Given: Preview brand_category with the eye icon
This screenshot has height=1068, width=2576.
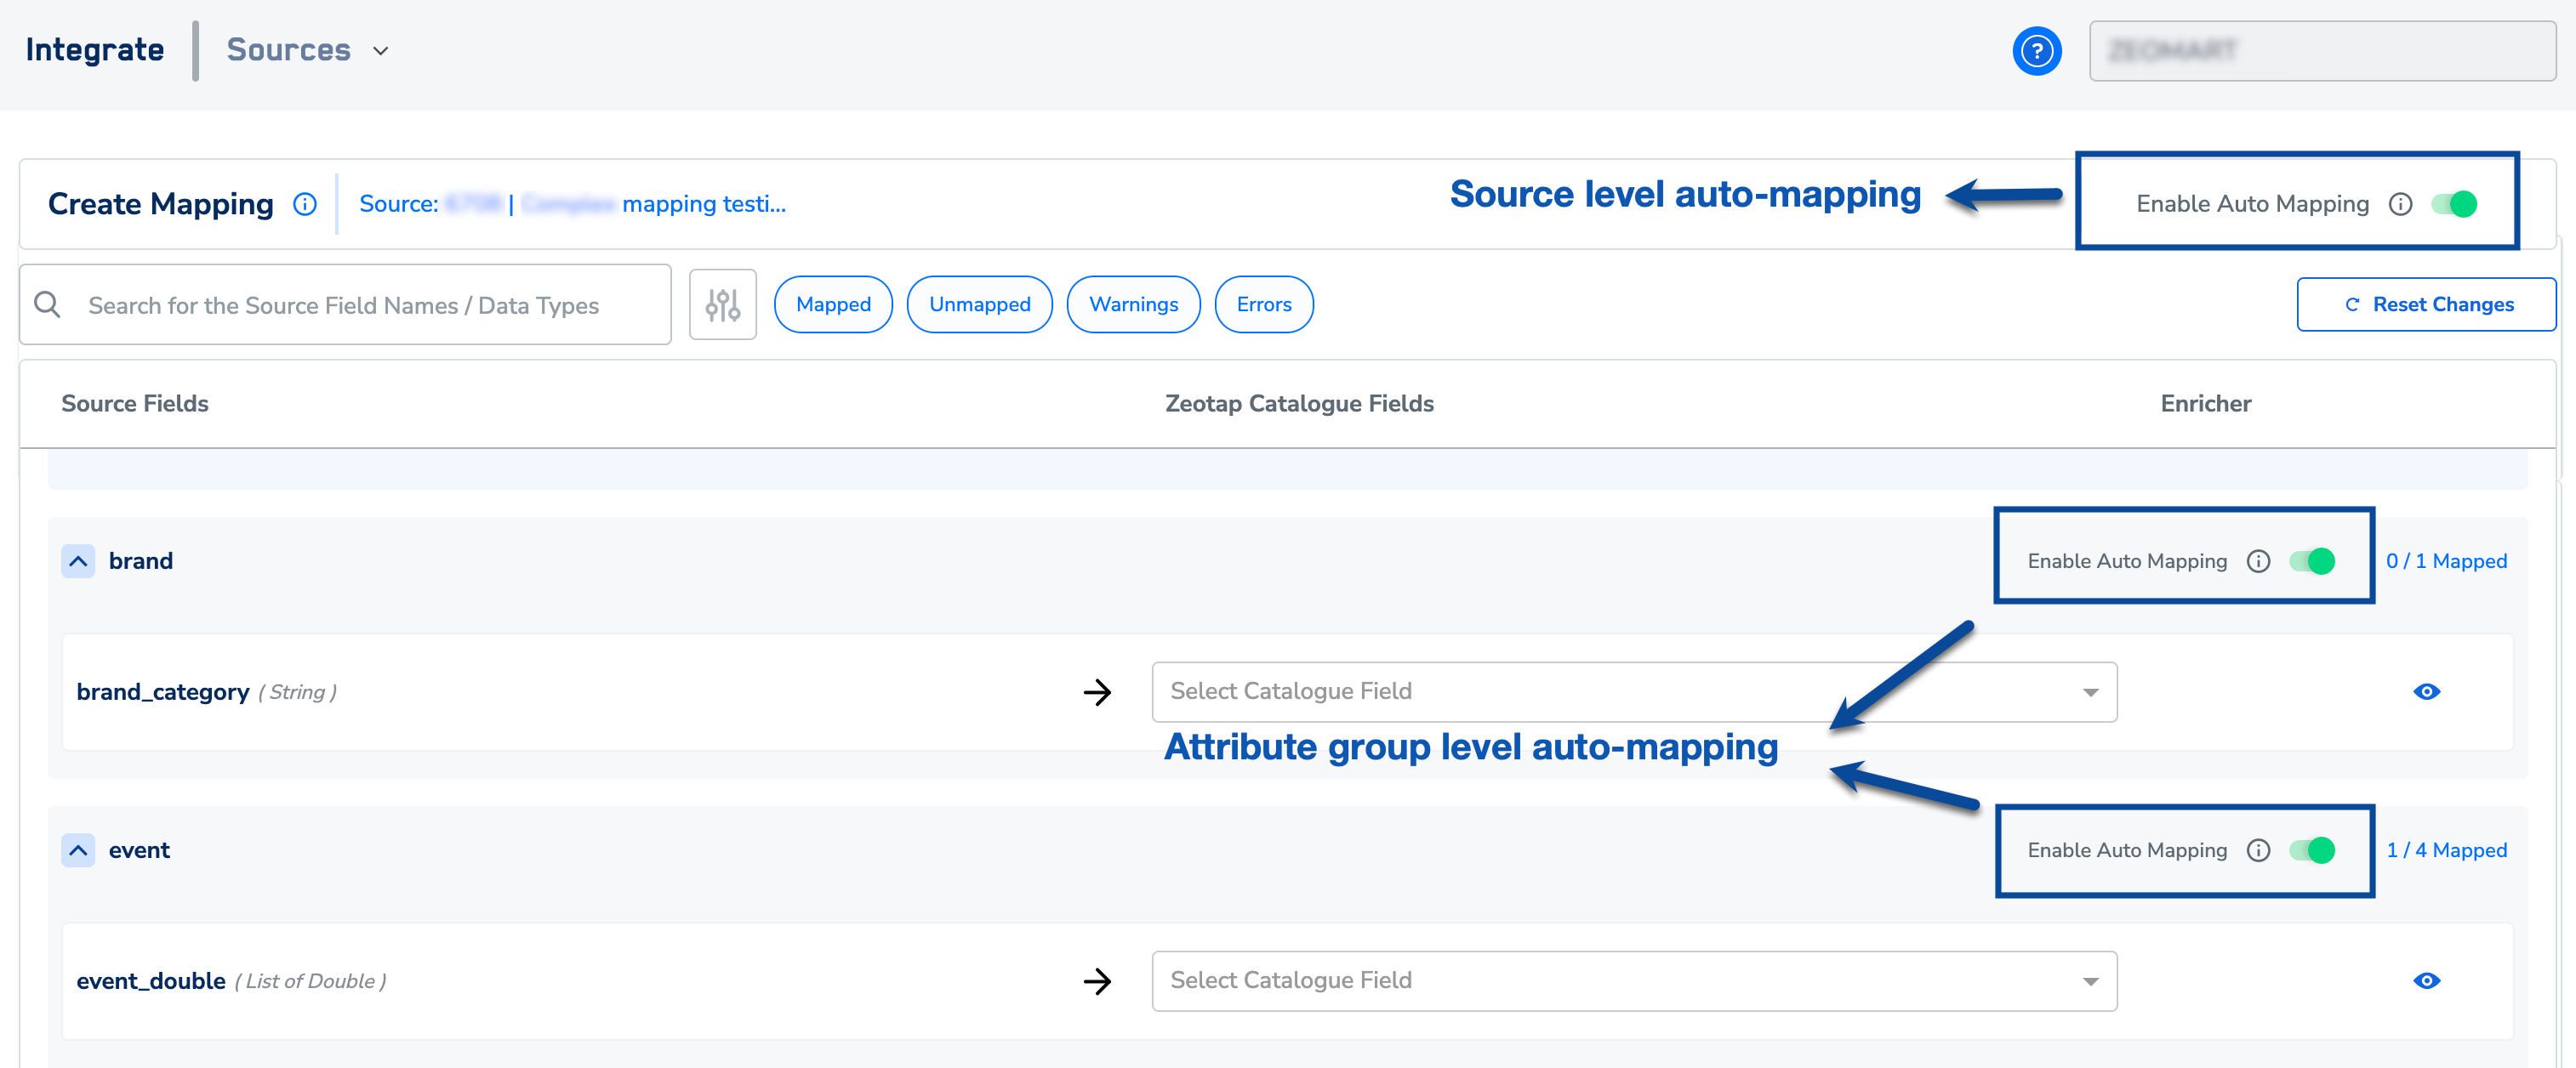Looking at the screenshot, I should (x=2426, y=691).
